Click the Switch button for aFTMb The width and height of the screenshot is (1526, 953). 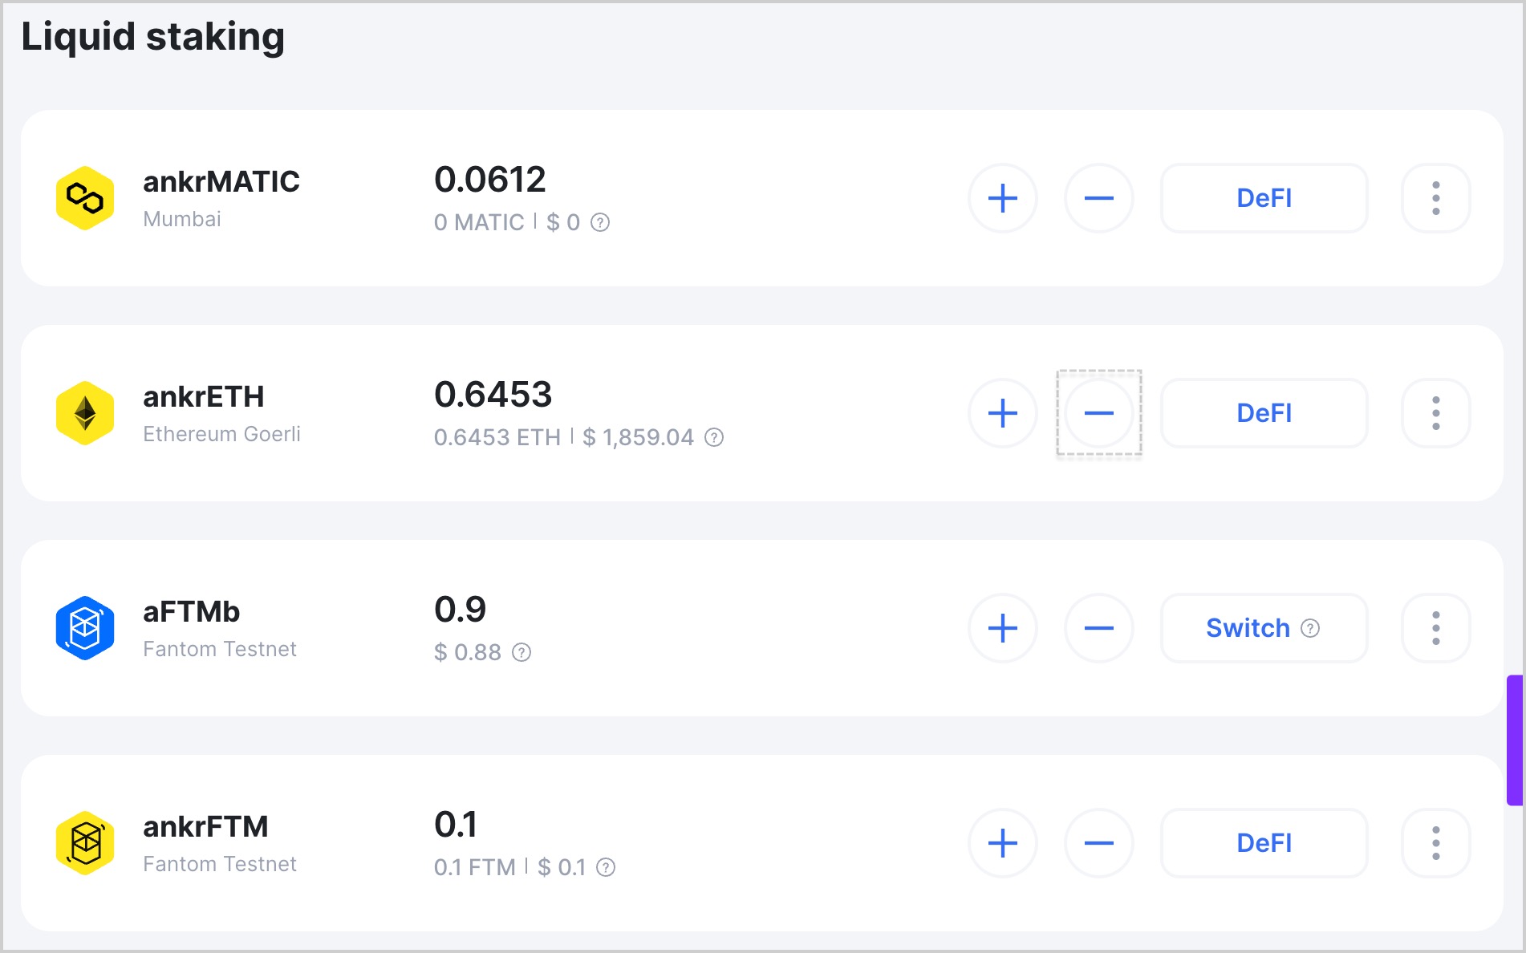[x=1264, y=628]
